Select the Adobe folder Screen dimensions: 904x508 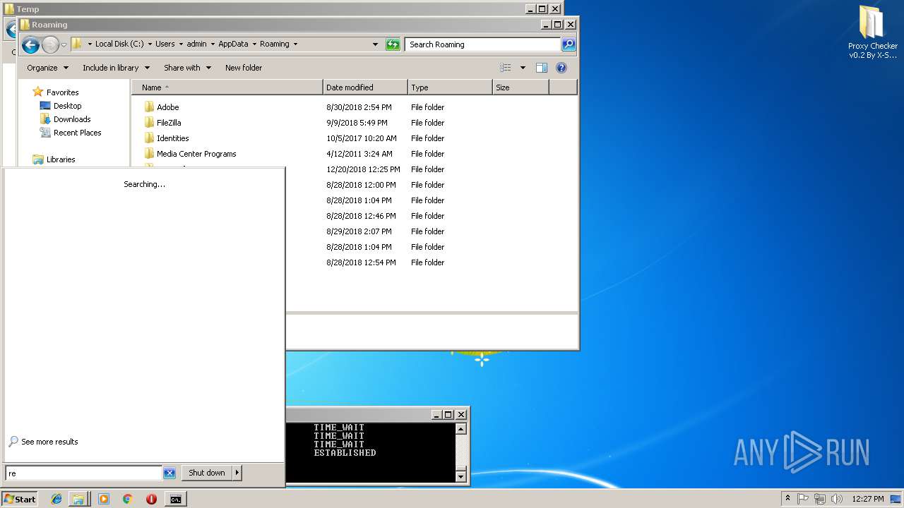167,107
